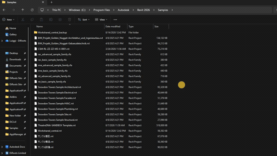The width and height of the screenshot is (277, 156).
Task: Navigate to Revit 2026 breadcrumb
Action: pyautogui.click(x=144, y=10)
